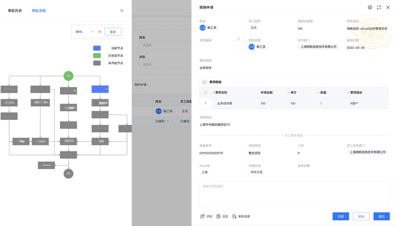Click the gray 未开始节点 legend swatch

pos(97,63)
